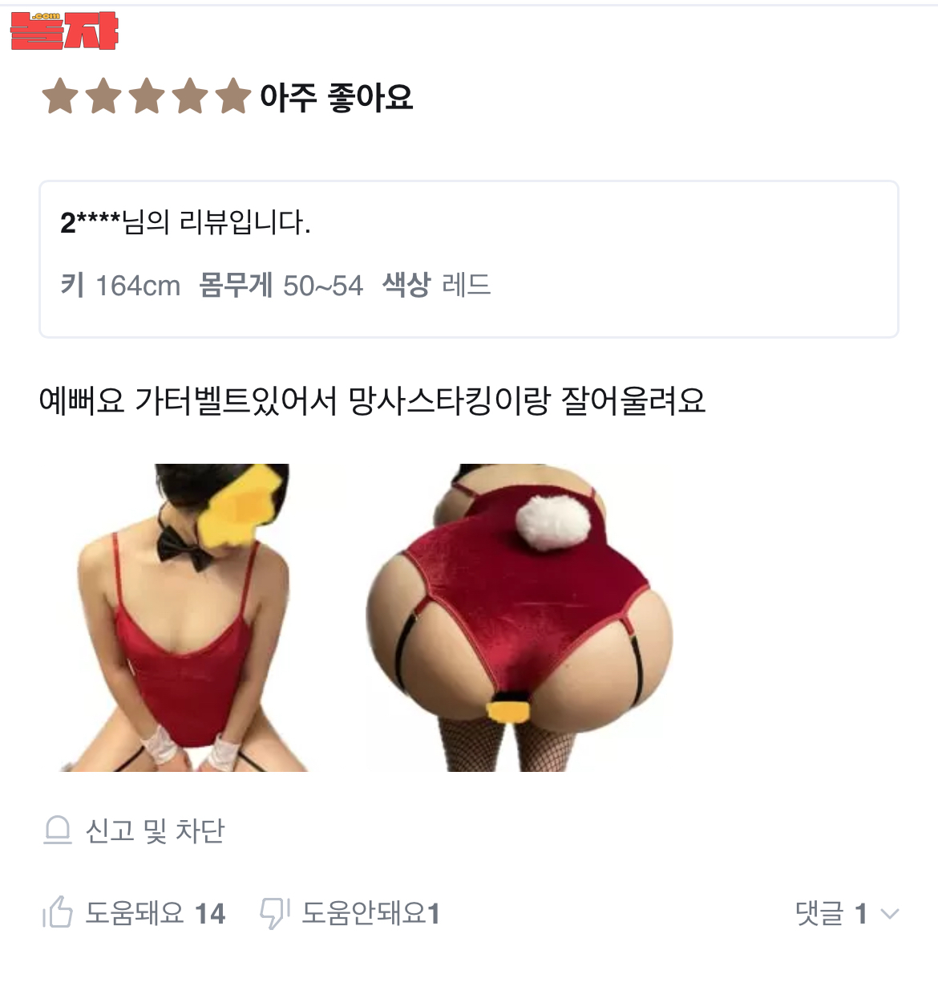
Task: Mark review as helpful via 도움돼요 text
Action: pyautogui.click(x=135, y=913)
